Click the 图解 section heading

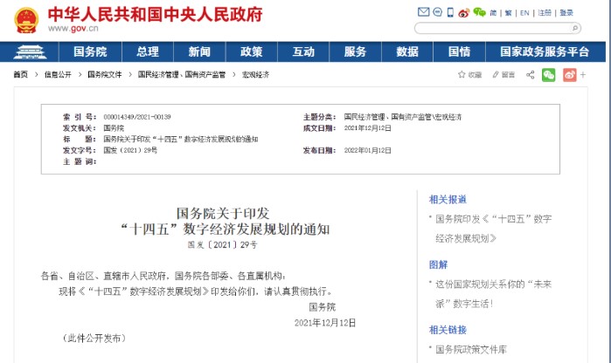[x=438, y=264]
